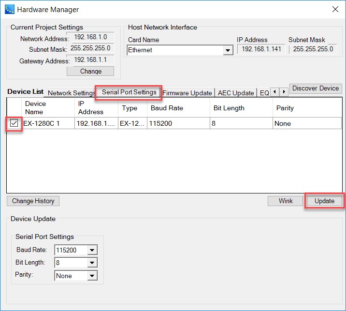Click the IP Address column header
The height and width of the screenshot is (311, 346).
[96, 108]
